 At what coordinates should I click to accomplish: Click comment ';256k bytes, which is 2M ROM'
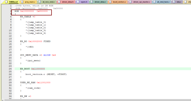[34, 6]
